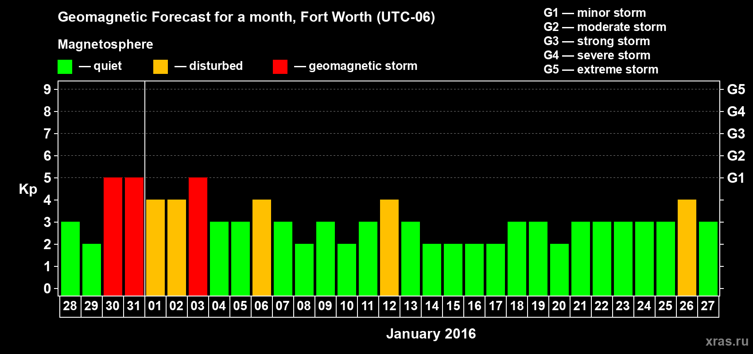Click date label 22 on the axis

pyautogui.click(x=602, y=306)
